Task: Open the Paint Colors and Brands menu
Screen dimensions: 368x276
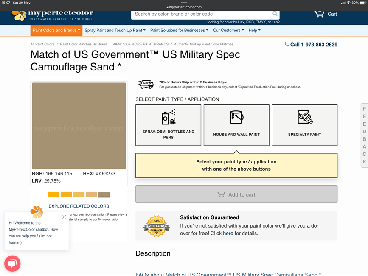Action: pos(56,30)
